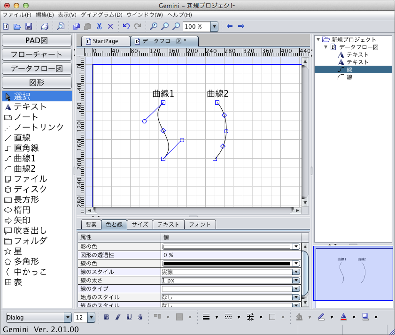Switch to the サイズ properties tab

[140, 224]
